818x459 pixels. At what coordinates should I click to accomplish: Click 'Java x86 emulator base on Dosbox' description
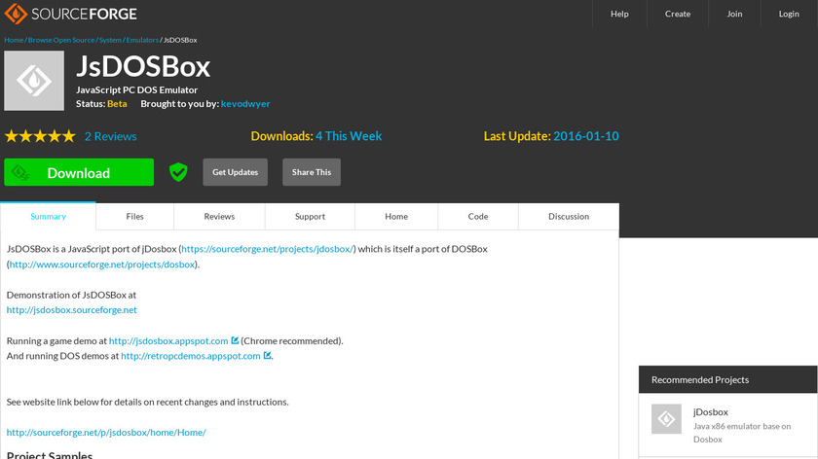742,433
